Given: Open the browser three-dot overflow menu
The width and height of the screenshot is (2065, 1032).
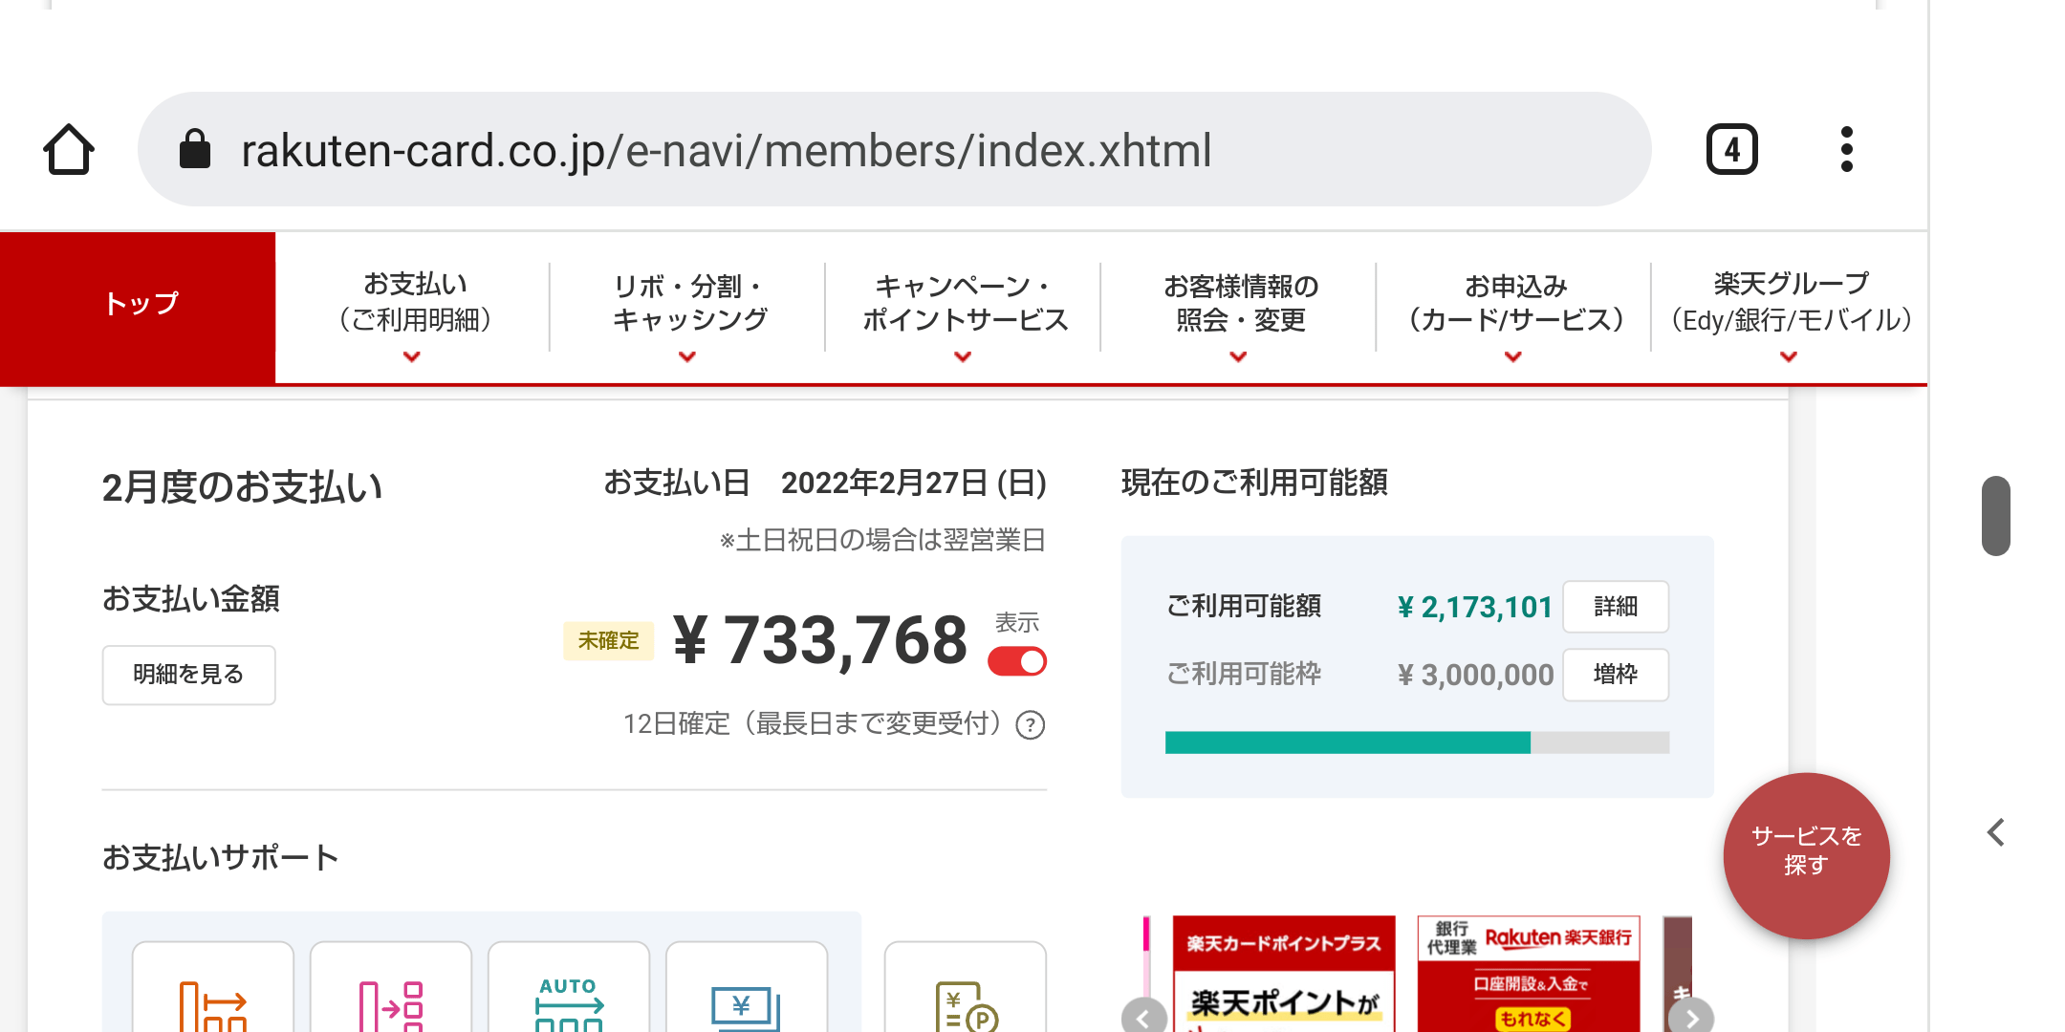Looking at the screenshot, I should (x=1846, y=150).
